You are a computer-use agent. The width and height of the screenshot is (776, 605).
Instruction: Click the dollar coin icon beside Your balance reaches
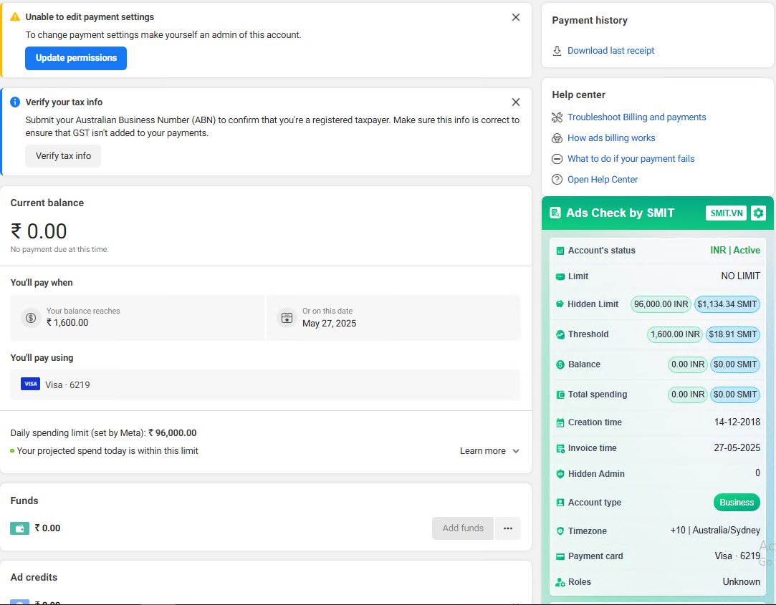[x=31, y=318]
